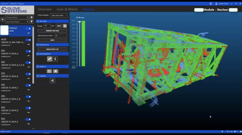Screen dimensions: 242x135
Task: Toggle visibility of ESS 2020.05.15_5614_C_B
Action: pyautogui.click(x=28, y=97)
